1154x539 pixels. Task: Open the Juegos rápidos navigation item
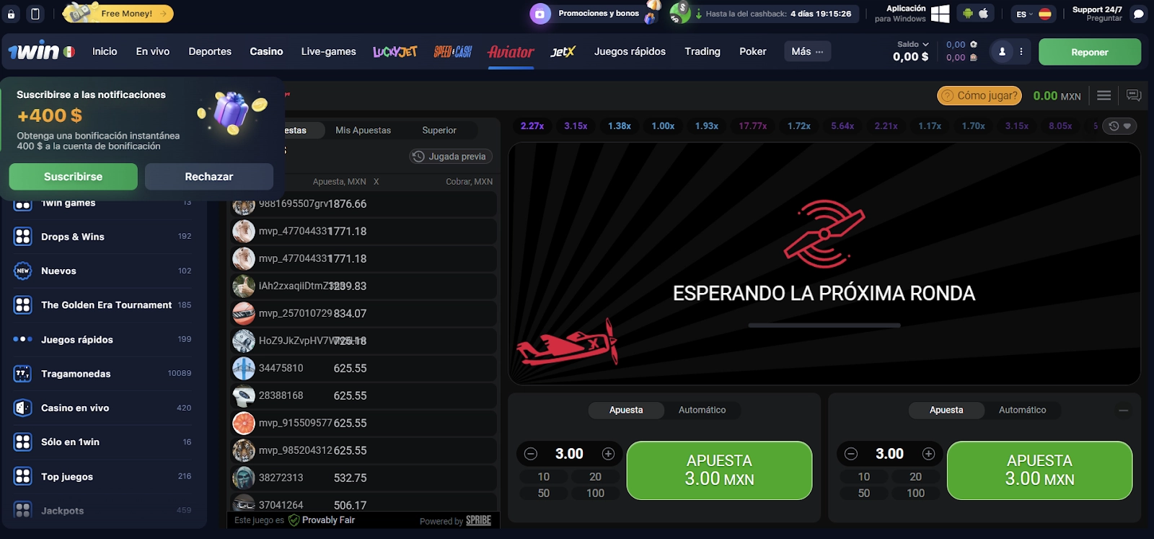pos(630,51)
